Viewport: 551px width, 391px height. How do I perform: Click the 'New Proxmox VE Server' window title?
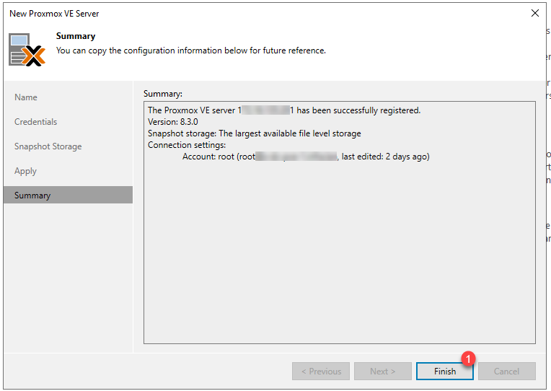click(x=54, y=14)
